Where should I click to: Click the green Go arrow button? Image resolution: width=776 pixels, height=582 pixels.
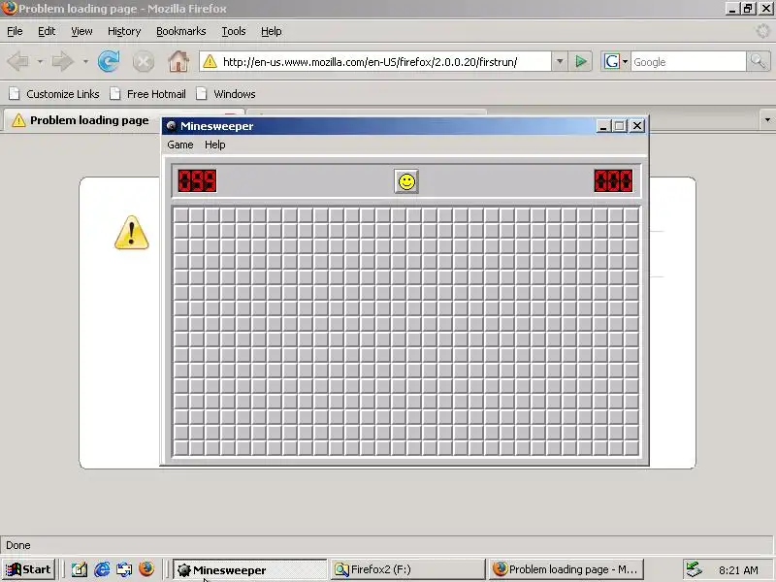[580, 61]
